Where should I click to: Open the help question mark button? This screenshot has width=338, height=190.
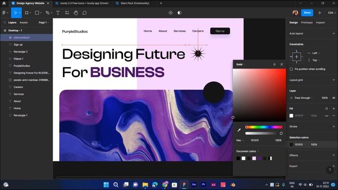[330, 170]
